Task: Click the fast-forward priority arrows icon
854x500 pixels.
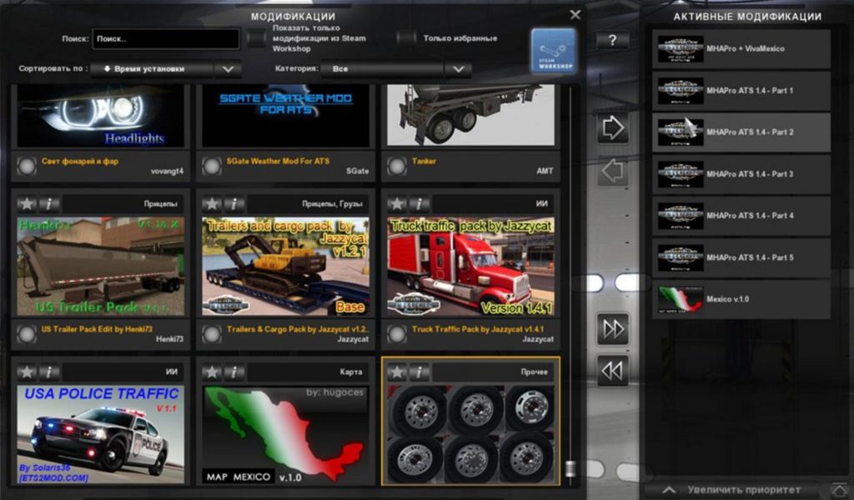Action: (611, 328)
